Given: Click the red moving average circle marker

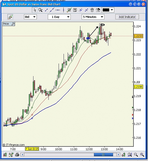Looking at the screenshot, I should coord(32,115).
